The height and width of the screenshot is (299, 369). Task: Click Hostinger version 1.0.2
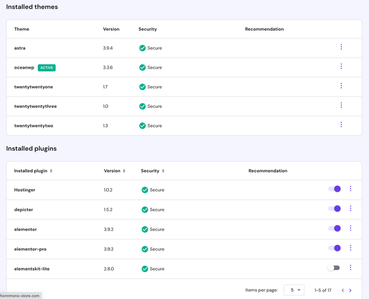click(108, 190)
